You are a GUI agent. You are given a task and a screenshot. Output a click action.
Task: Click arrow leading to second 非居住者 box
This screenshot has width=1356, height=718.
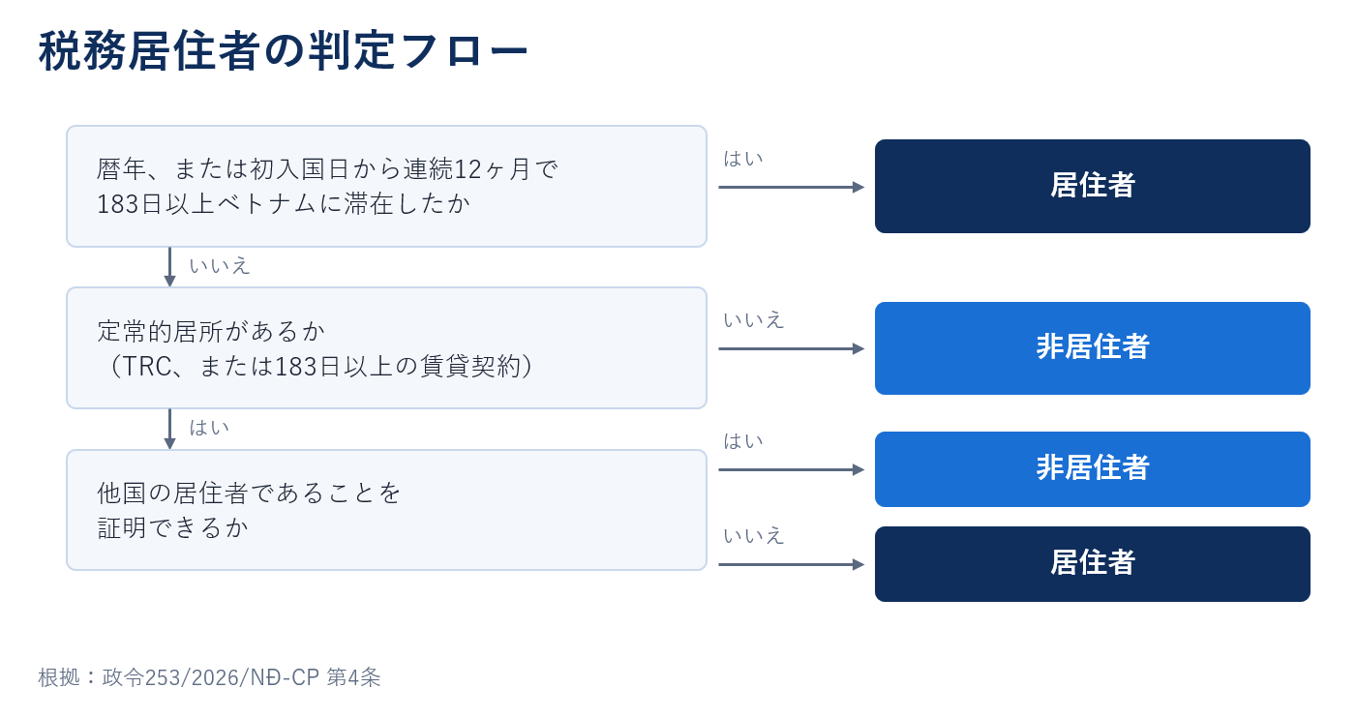tap(792, 469)
